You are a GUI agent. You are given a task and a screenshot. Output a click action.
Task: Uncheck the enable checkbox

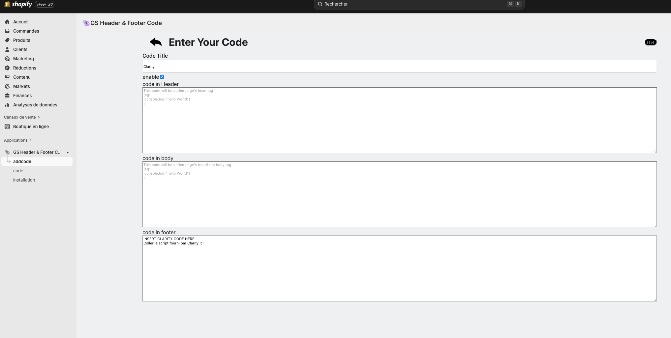pos(162,77)
